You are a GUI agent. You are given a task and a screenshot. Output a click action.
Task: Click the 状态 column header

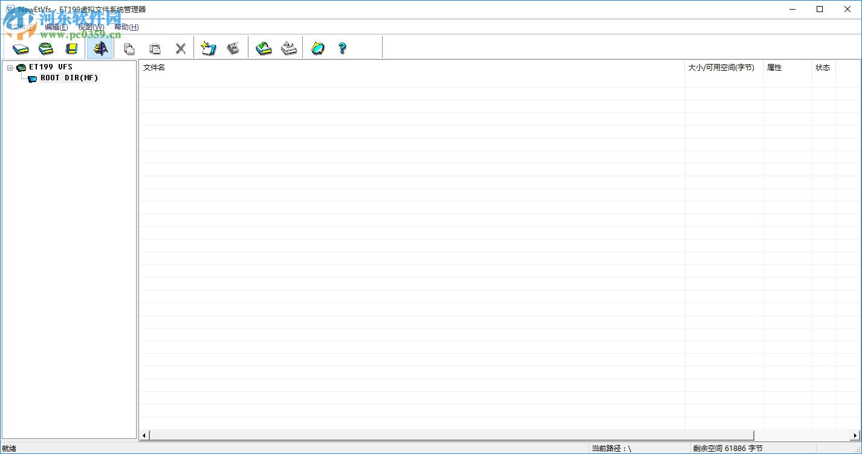coord(824,68)
